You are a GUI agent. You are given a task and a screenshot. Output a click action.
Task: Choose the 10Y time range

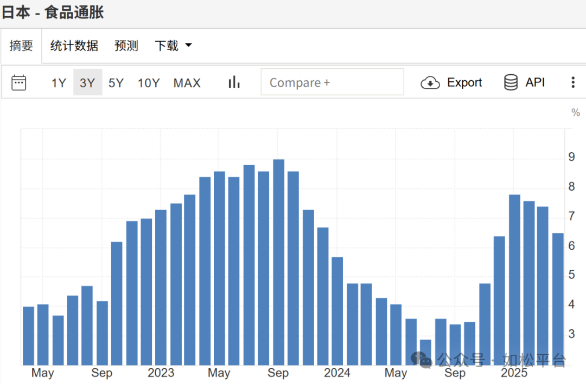pyautogui.click(x=149, y=83)
